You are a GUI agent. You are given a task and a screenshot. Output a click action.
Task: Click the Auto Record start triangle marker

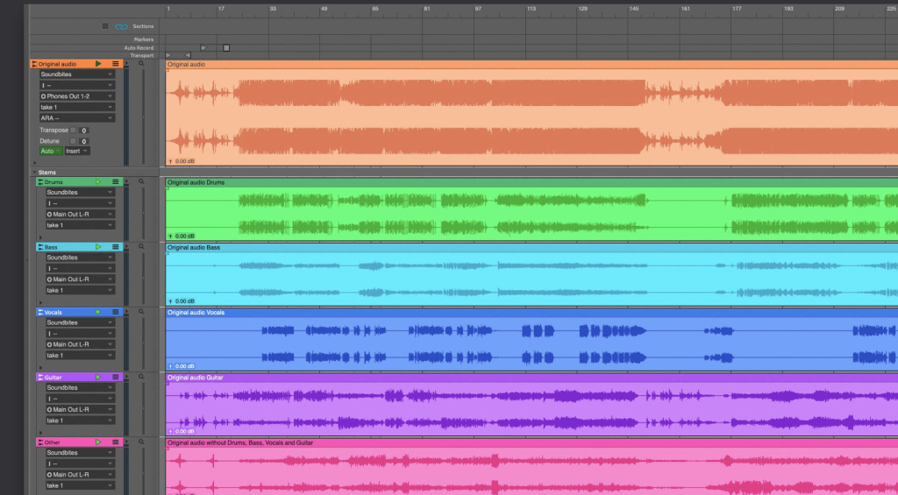point(203,48)
